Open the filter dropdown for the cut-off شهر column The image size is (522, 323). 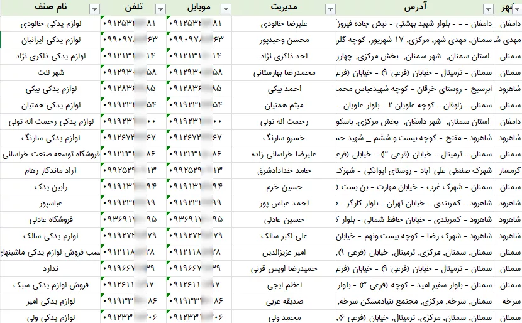[x=517, y=9]
